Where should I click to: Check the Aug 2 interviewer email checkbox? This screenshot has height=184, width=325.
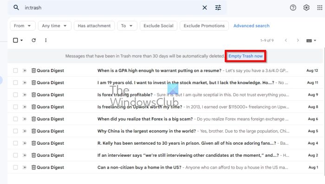click(15, 155)
